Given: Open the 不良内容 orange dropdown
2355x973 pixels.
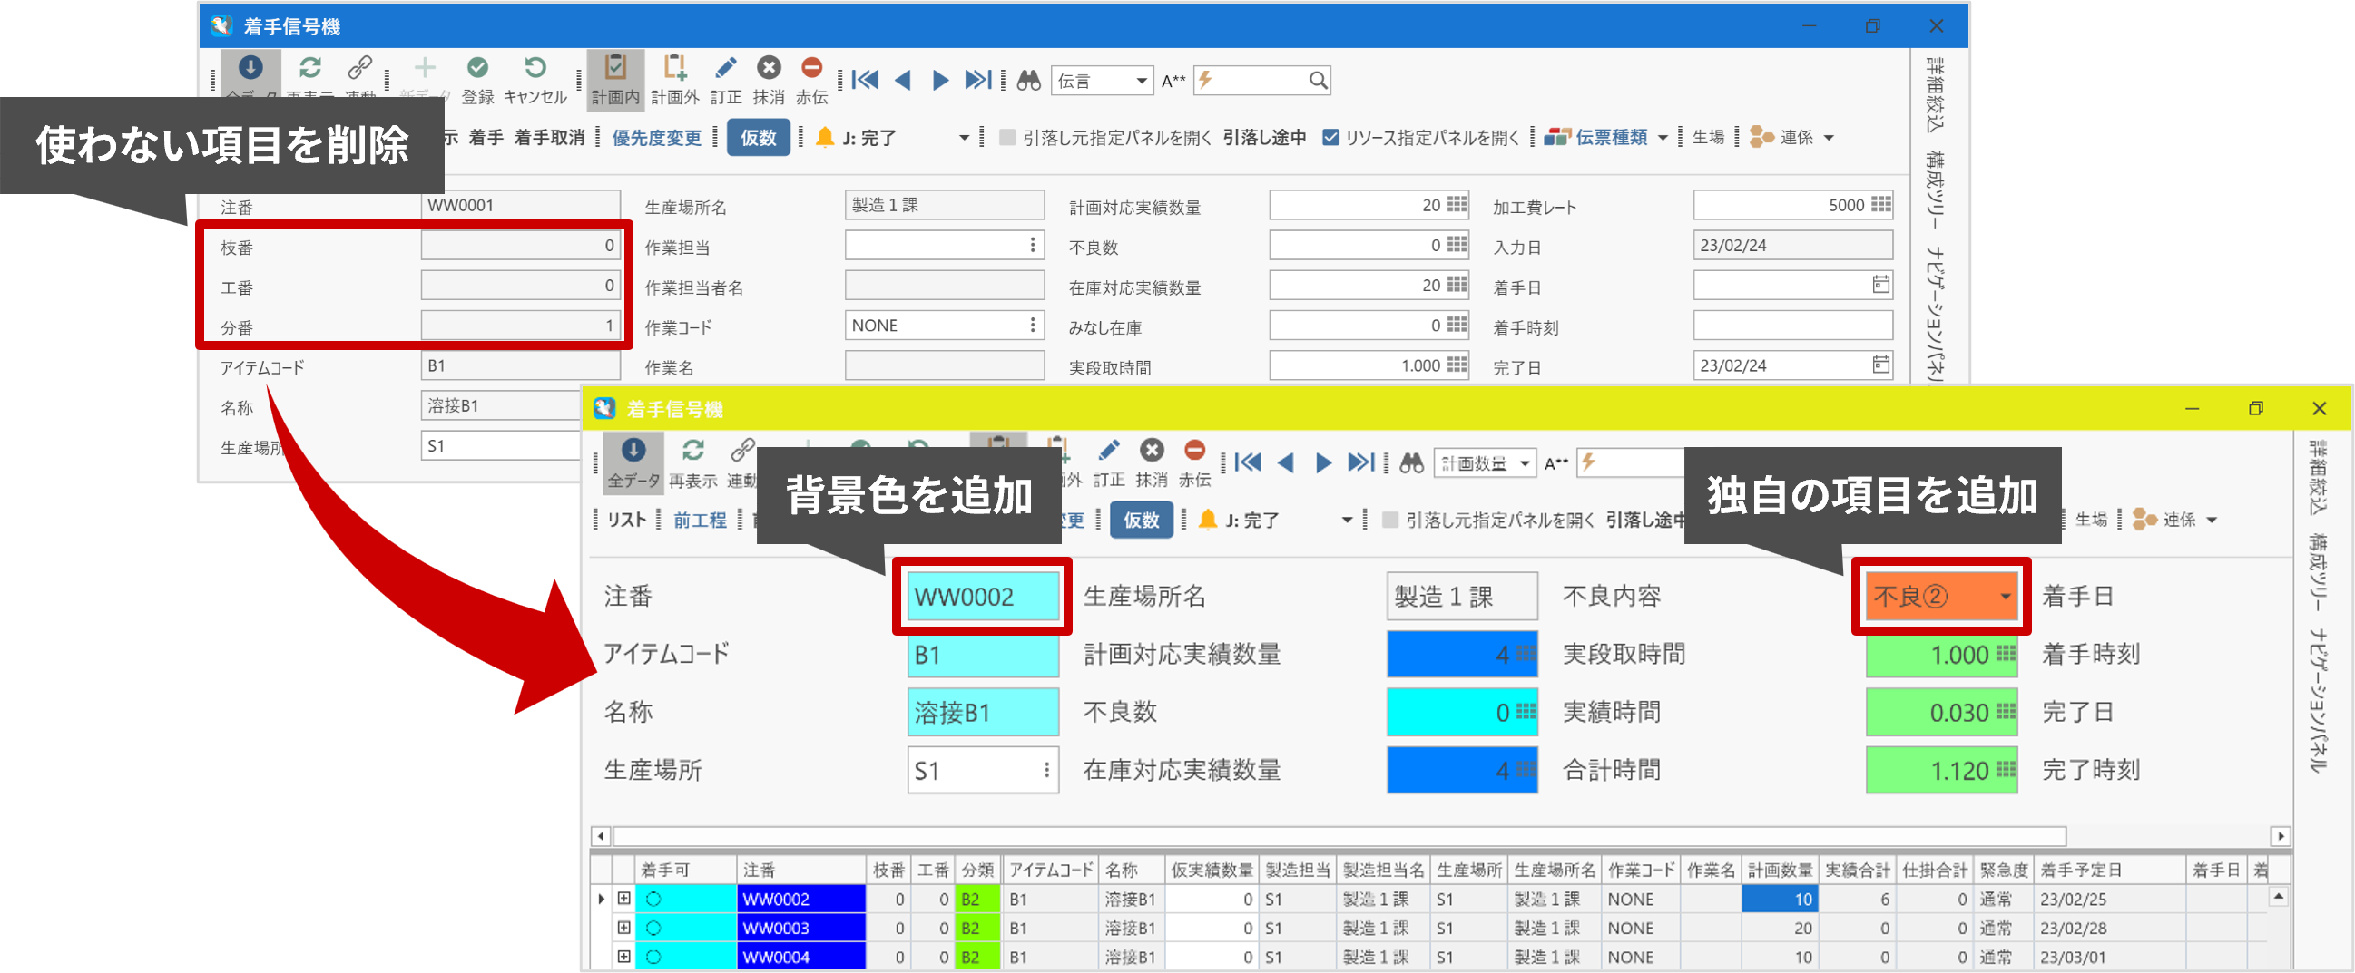Looking at the screenshot, I should click(2005, 597).
